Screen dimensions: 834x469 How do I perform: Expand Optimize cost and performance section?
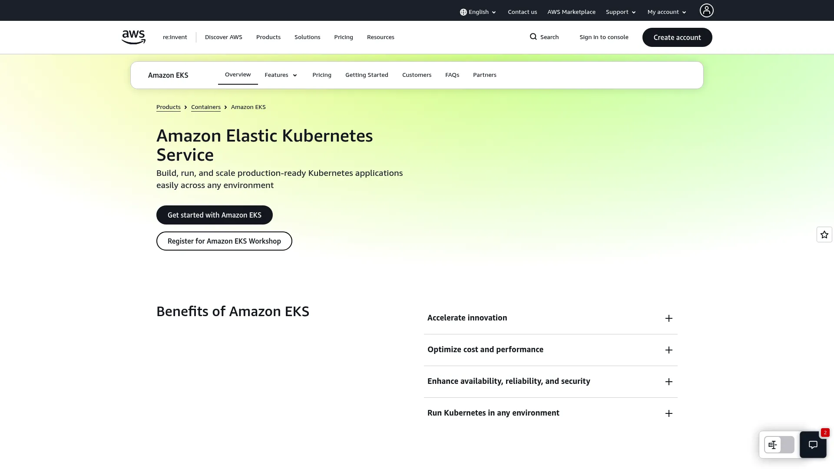550,350
